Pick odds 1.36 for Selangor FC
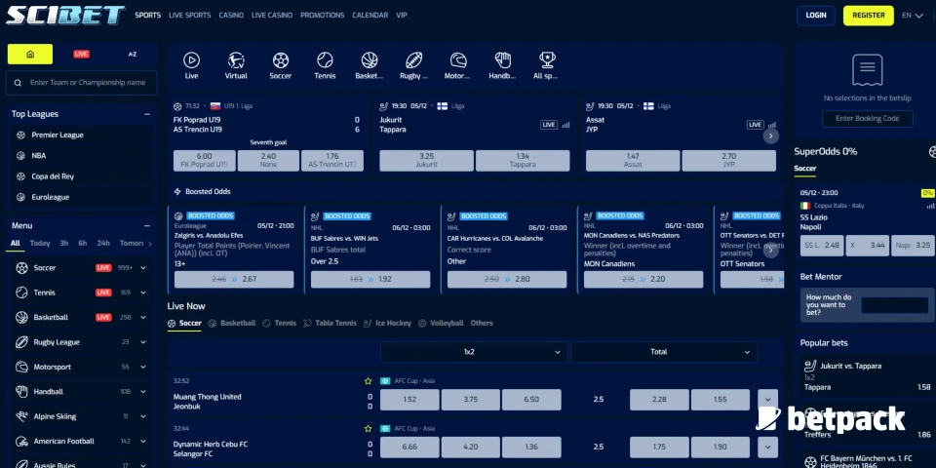Image resolution: width=936 pixels, height=468 pixels. (531, 448)
